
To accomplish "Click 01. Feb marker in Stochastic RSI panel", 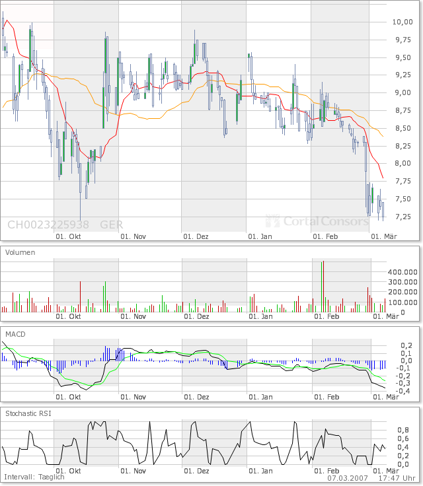I will 325,471.
